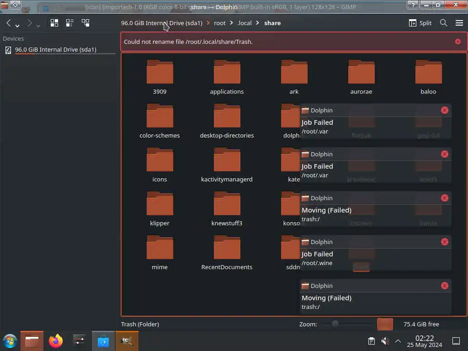Select the kactivitymanagerd folder
The height and width of the screenshot is (351, 468).
tap(227, 165)
